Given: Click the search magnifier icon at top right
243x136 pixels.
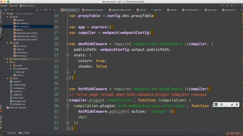Looking at the screenshot, I should [242, 6].
